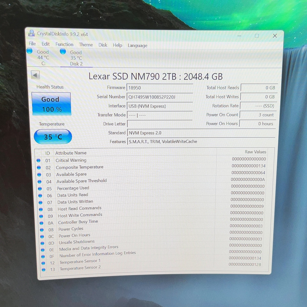Click the Interface field USB (NVM Express)

click(160, 106)
